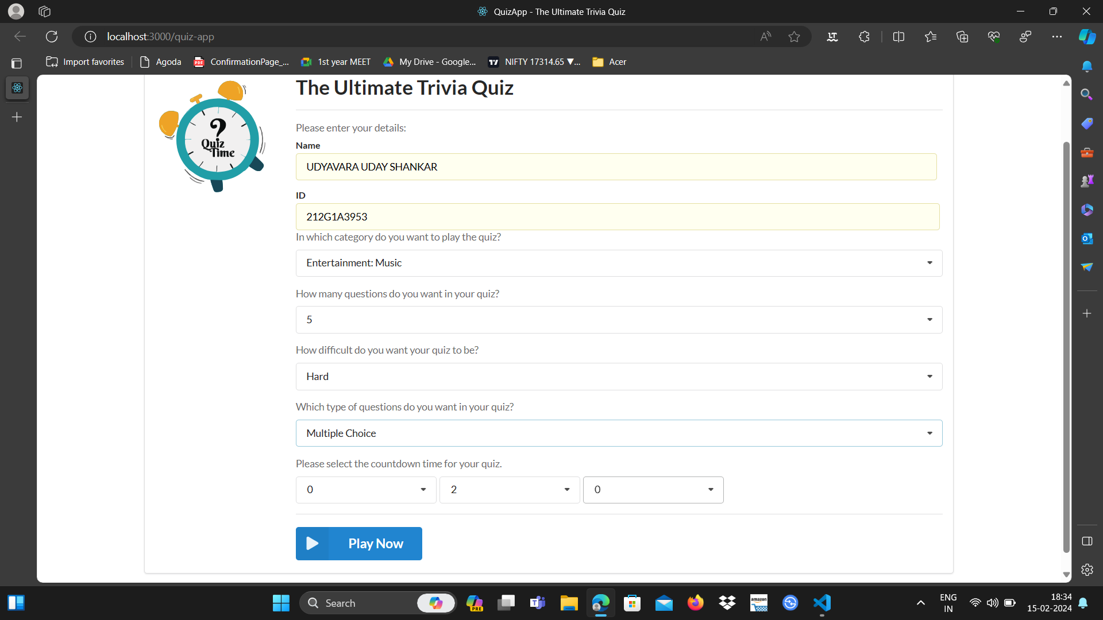Viewport: 1103px width, 620px height.
Task: Add this page to favorites with the star icon
Action: tap(794, 37)
